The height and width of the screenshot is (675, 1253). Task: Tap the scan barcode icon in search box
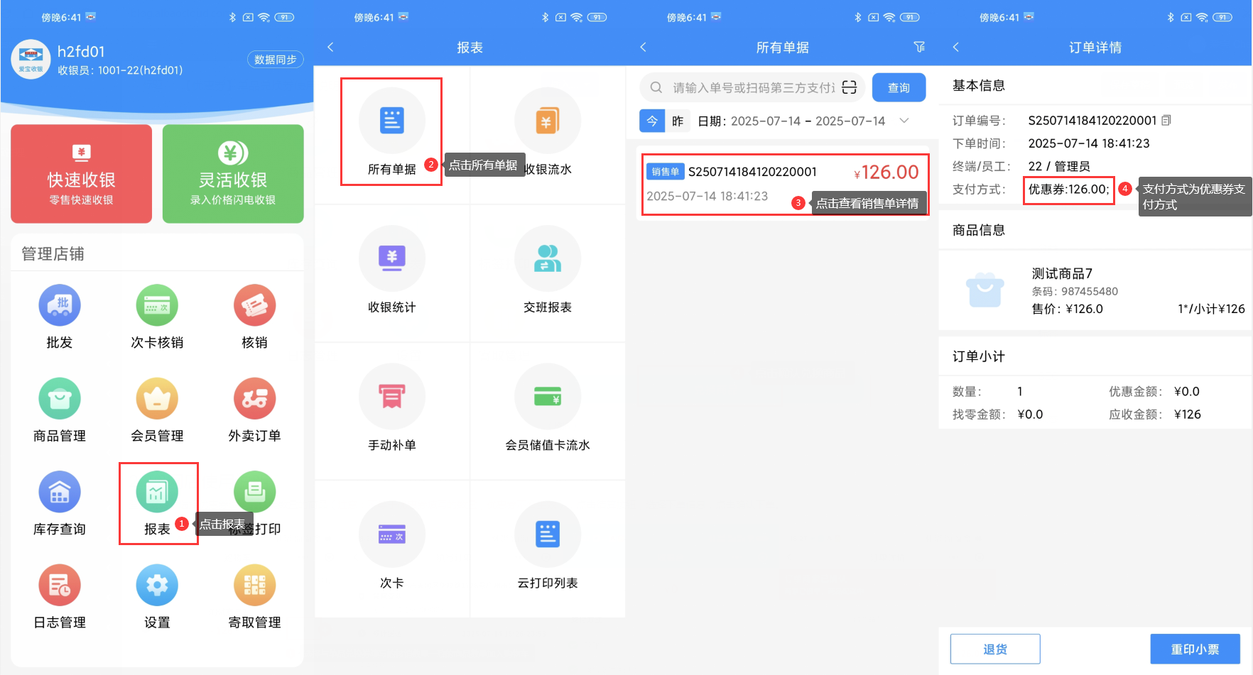pyautogui.click(x=850, y=87)
